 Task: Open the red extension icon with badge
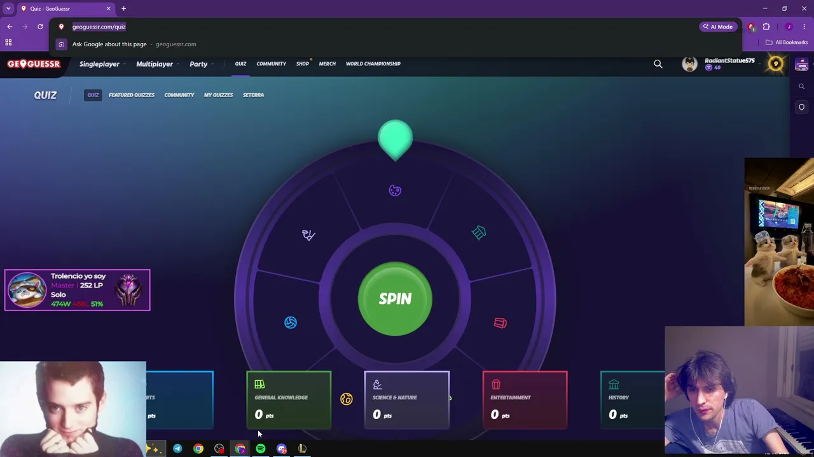click(751, 27)
